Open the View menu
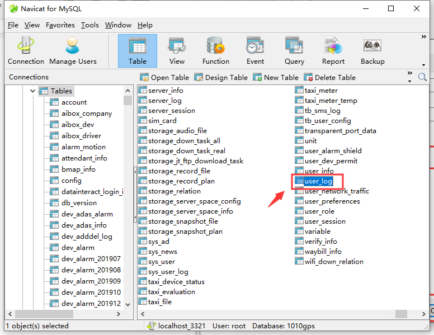 click(32, 25)
